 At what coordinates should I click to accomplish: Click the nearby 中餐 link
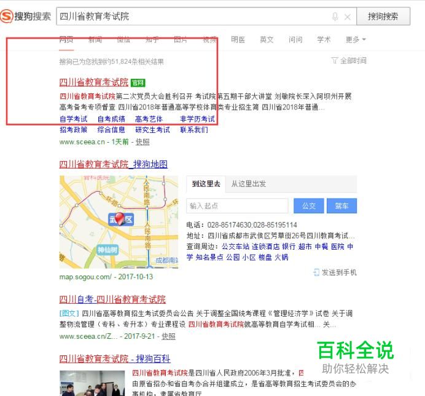point(321,247)
